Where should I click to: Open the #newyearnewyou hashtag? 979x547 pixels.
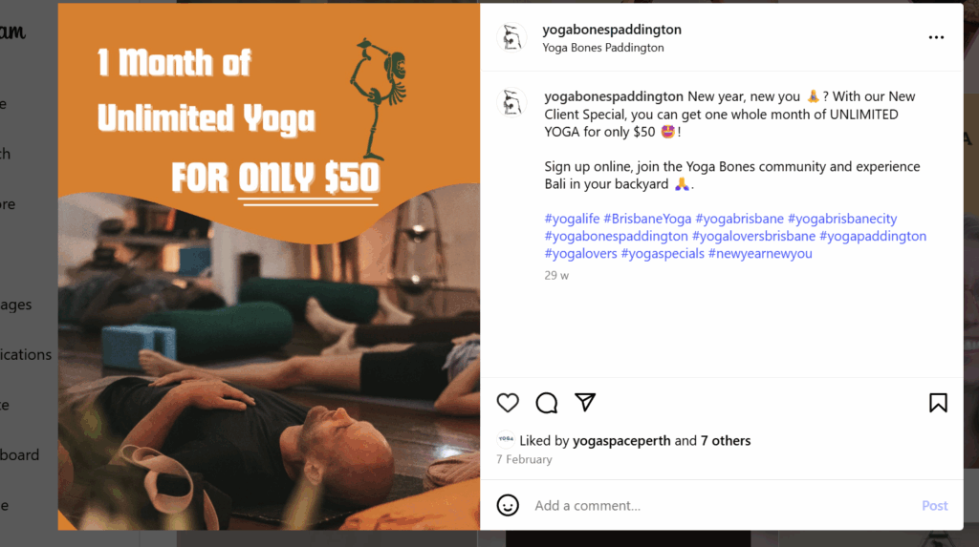tap(760, 253)
